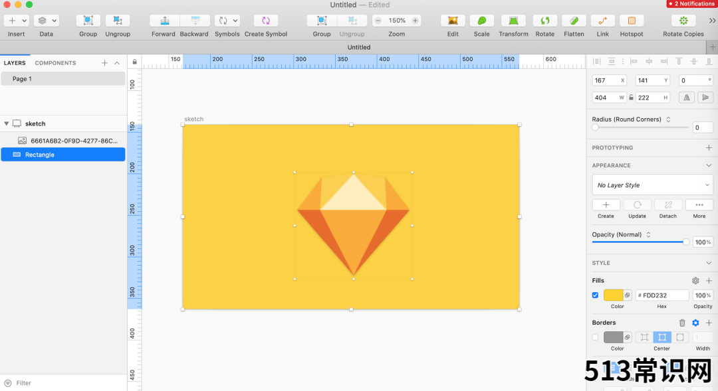Collapse the pages list with the chevron
718x391 pixels.
(117, 63)
